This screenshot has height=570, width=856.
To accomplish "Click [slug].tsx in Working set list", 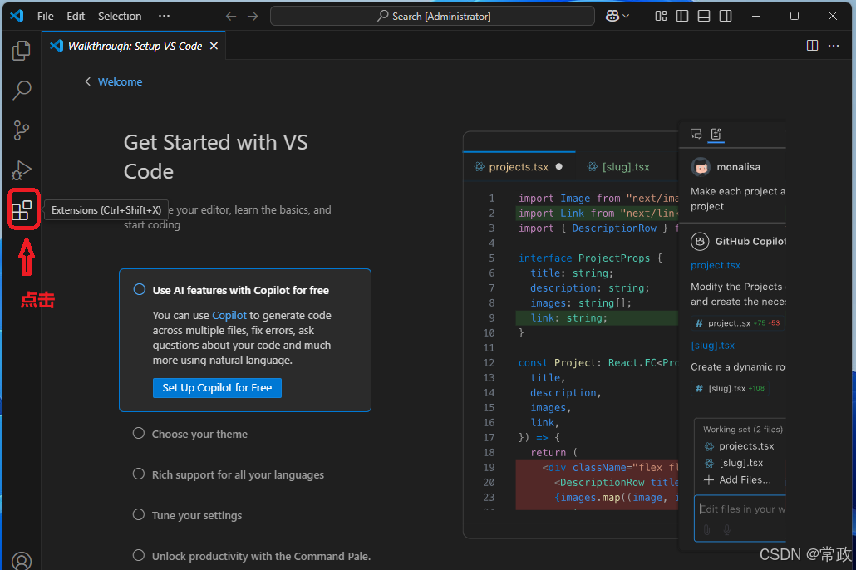I will [x=734, y=463].
